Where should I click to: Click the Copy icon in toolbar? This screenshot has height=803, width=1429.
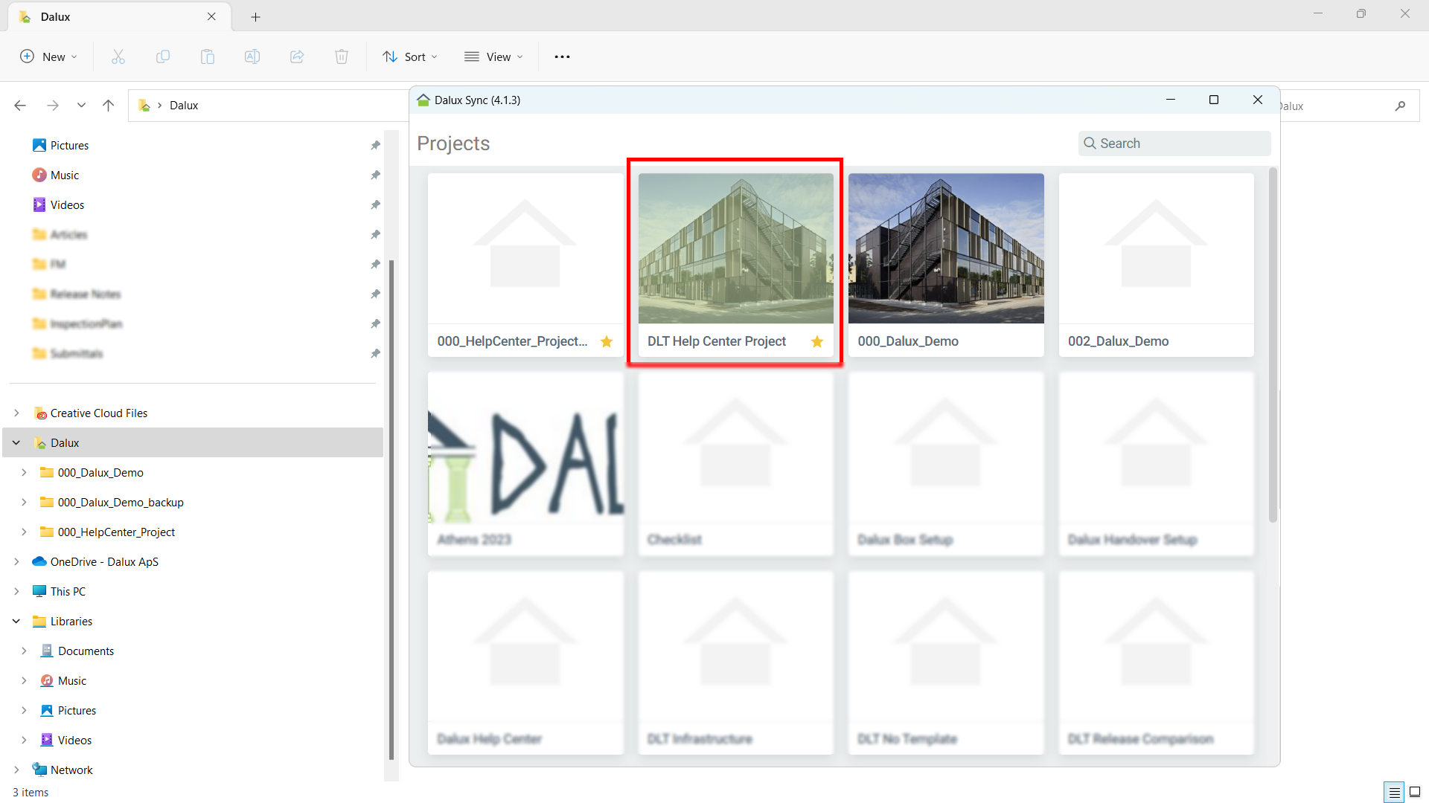click(x=163, y=57)
